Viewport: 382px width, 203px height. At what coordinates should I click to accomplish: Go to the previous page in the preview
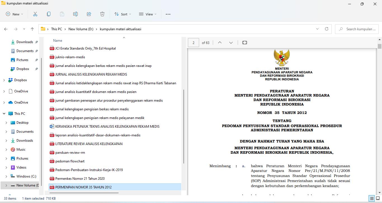click(x=220, y=43)
